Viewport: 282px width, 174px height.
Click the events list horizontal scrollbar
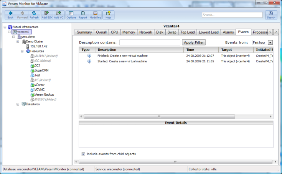click(x=158, y=116)
